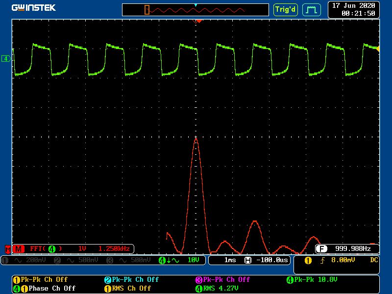The height and width of the screenshot is (294, 392).
Task: Click the orange bracket in memory bar
Action: pyautogui.click(x=147, y=10)
